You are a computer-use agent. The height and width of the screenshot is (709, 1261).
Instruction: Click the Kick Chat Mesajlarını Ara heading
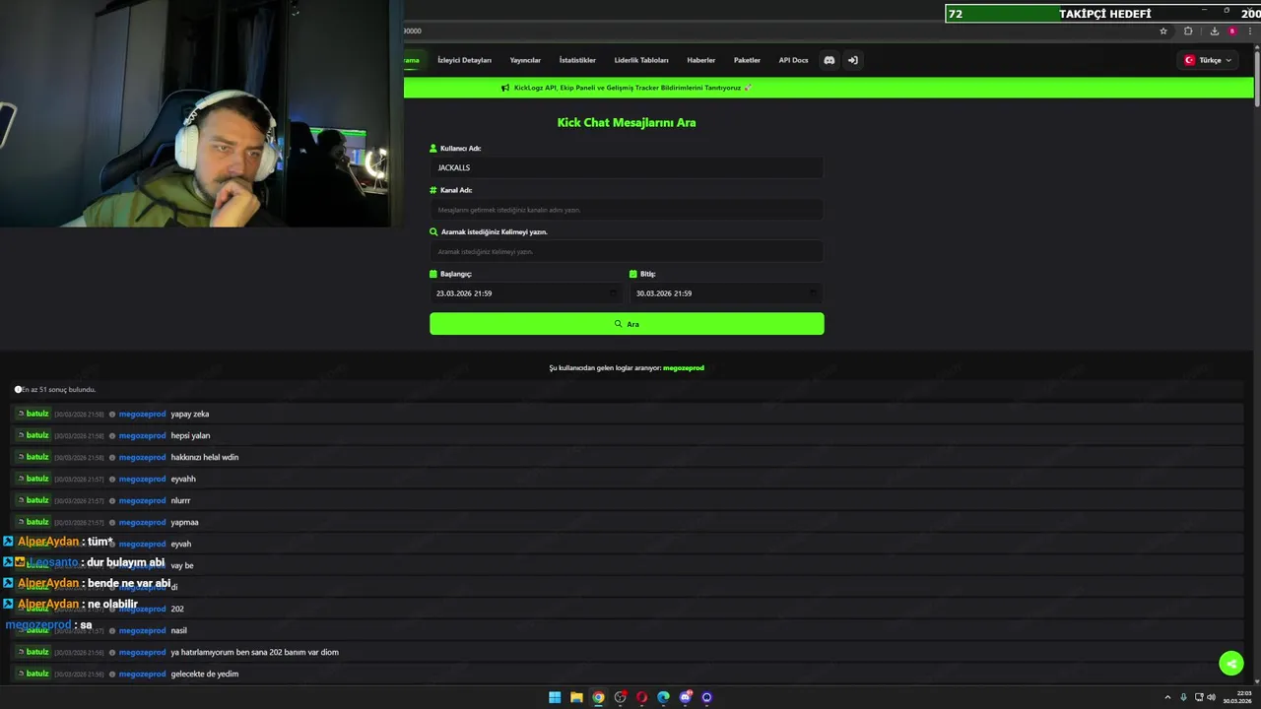click(627, 123)
